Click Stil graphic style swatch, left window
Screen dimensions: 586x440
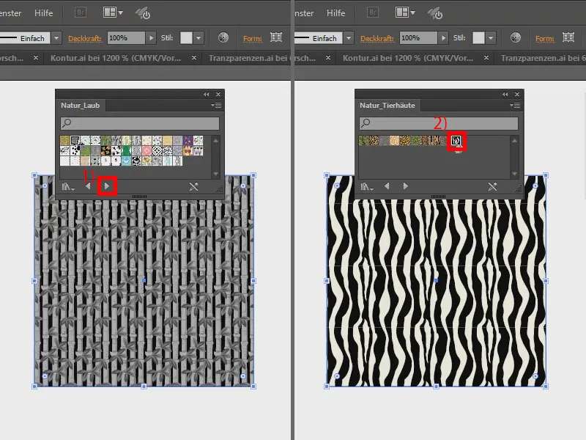(186, 38)
